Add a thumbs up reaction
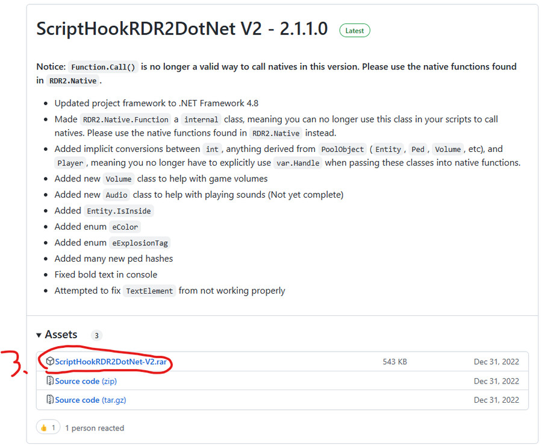This screenshot has width=542, height=445. pos(48,428)
